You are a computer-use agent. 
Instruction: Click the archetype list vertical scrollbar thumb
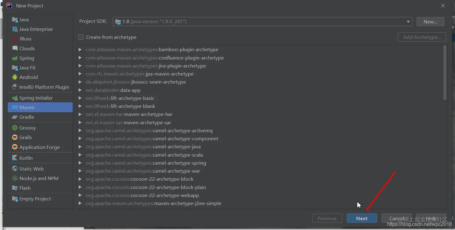point(445,73)
